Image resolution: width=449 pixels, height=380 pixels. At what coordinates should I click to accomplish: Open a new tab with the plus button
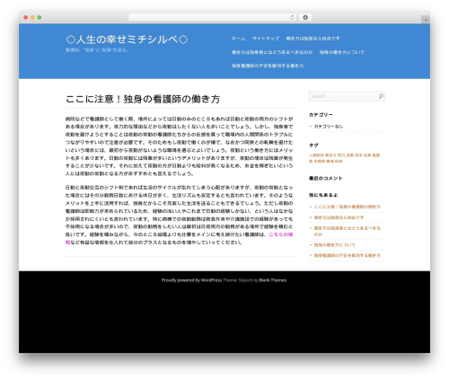pos(426,20)
